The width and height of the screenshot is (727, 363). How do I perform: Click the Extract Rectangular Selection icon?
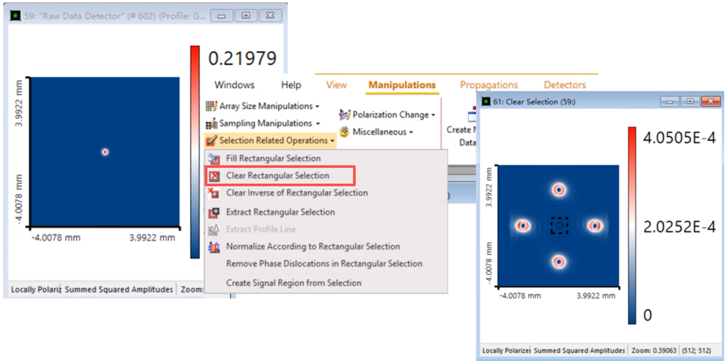214,213
